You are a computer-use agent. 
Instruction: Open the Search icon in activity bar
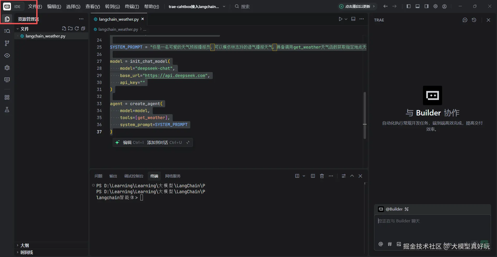7,31
